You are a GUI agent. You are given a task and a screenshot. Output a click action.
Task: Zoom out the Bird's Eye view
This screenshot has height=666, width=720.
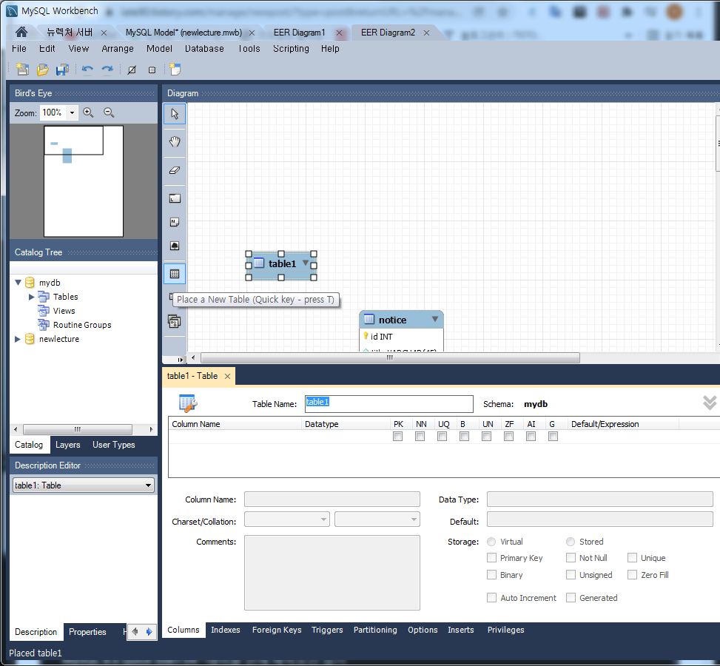point(109,112)
